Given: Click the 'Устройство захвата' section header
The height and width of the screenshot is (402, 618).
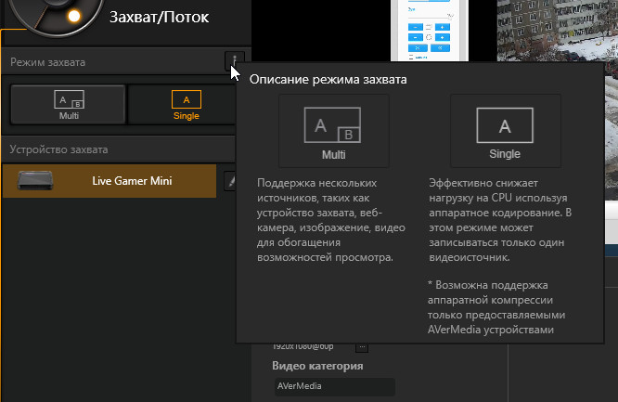Looking at the screenshot, I should click(x=58, y=149).
